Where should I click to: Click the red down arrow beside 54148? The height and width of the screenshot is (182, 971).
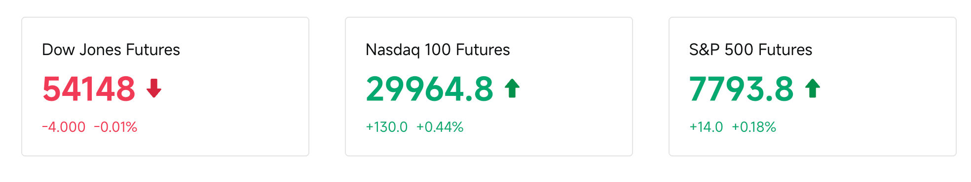(154, 89)
